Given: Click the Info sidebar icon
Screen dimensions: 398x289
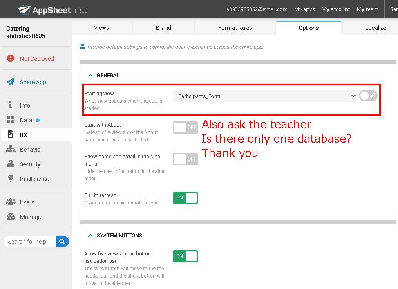Looking at the screenshot, I should pos(10,105).
